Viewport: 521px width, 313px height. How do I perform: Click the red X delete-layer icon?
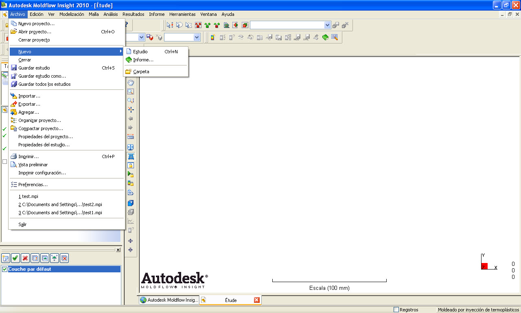click(25, 258)
